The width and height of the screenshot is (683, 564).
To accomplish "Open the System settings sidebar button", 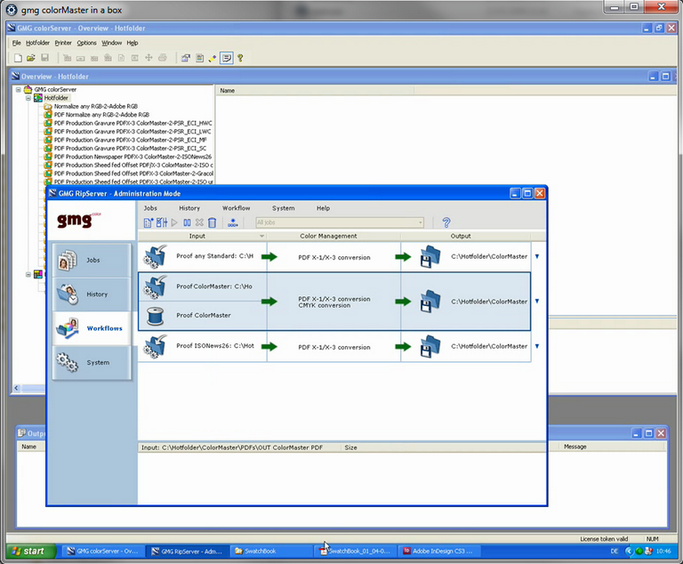I will [x=92, y=362].
